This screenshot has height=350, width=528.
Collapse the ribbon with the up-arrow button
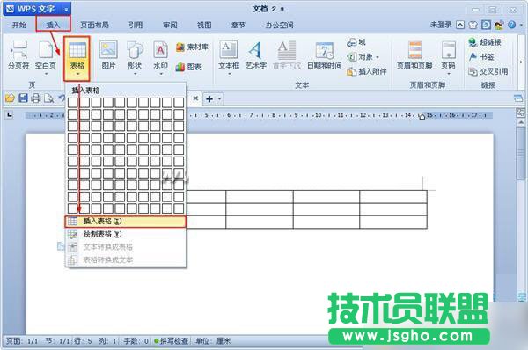pyautogui.click(x=460, y=25)
